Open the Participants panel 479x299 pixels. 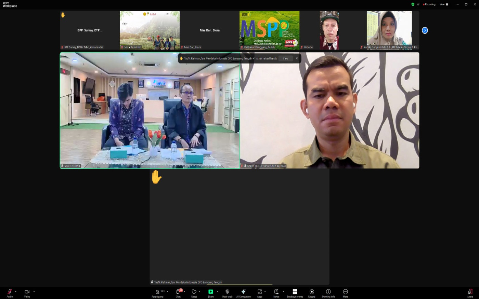158,292
